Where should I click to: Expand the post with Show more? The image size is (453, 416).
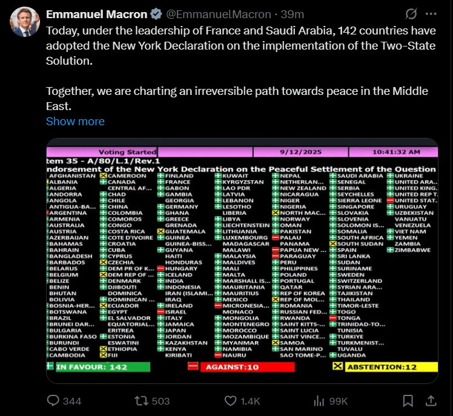pos(75,121)
